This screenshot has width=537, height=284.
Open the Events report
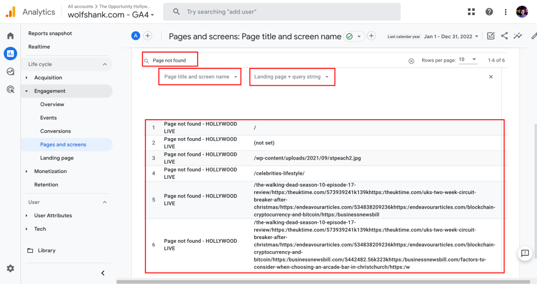coord(48,118)
